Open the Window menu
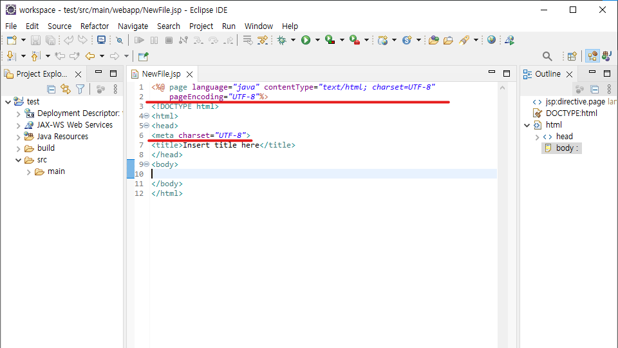This screenshot has height=348, width=618. pyautogui.click(x=259, y=26)
